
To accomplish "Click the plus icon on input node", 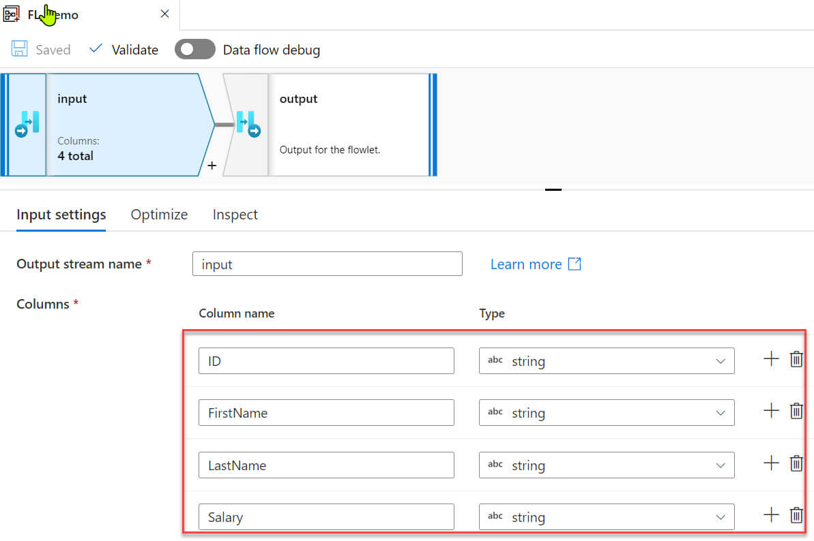I will 212,166.
